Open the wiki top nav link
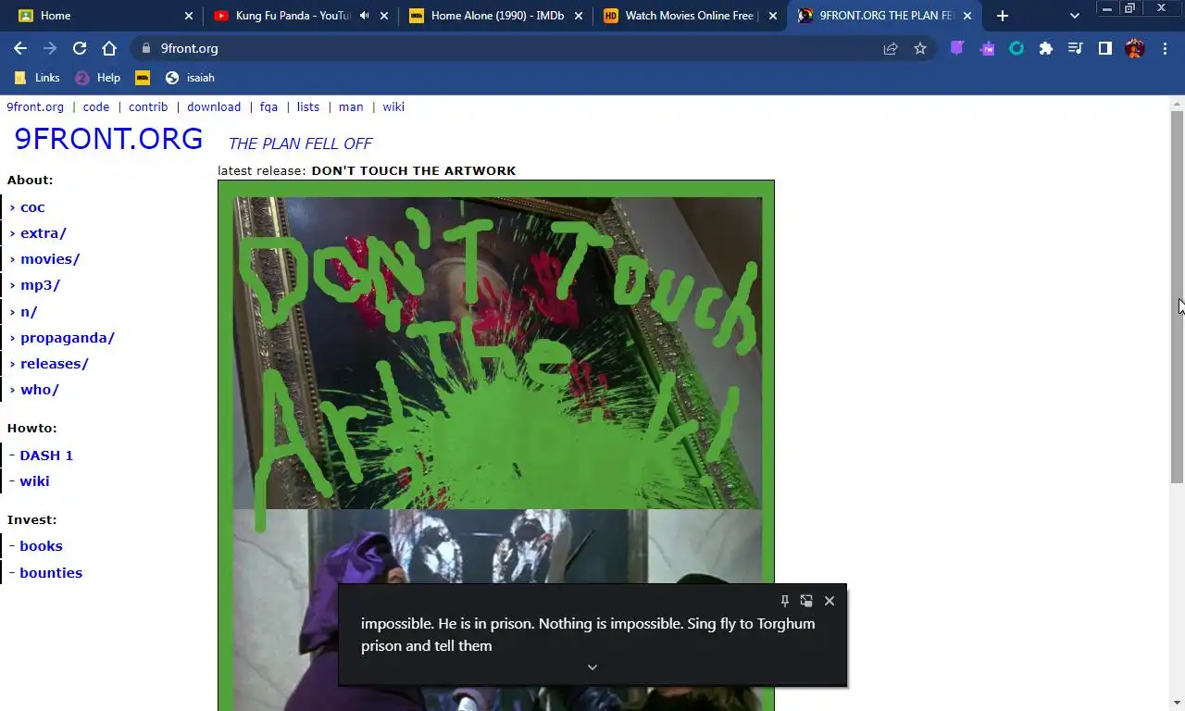 click(x=393, y=106)
